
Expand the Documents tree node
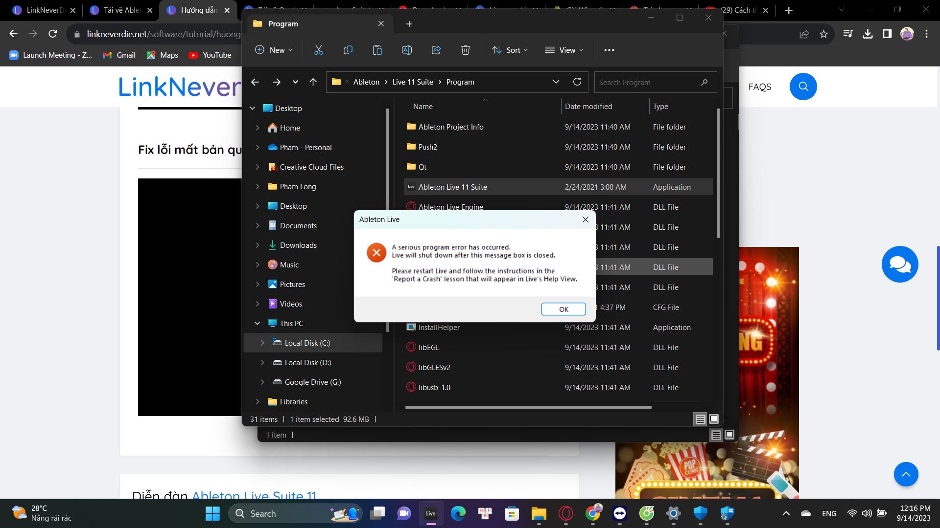point(258,226)
